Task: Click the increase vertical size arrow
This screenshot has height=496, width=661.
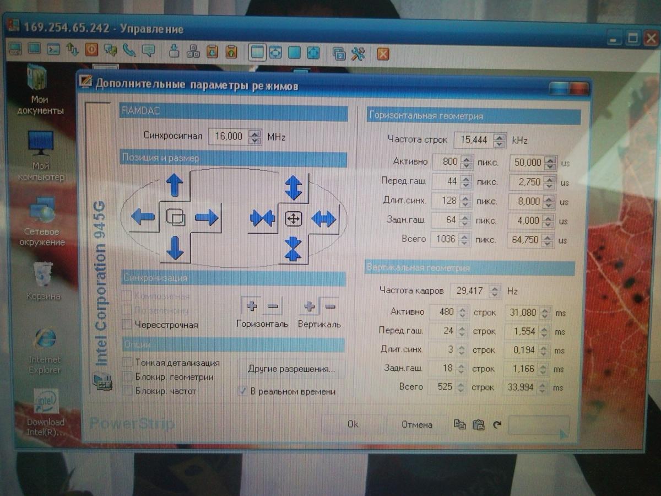Action: click(293, 187)
